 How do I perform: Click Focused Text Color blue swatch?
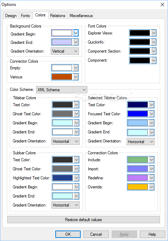[138, 114]
